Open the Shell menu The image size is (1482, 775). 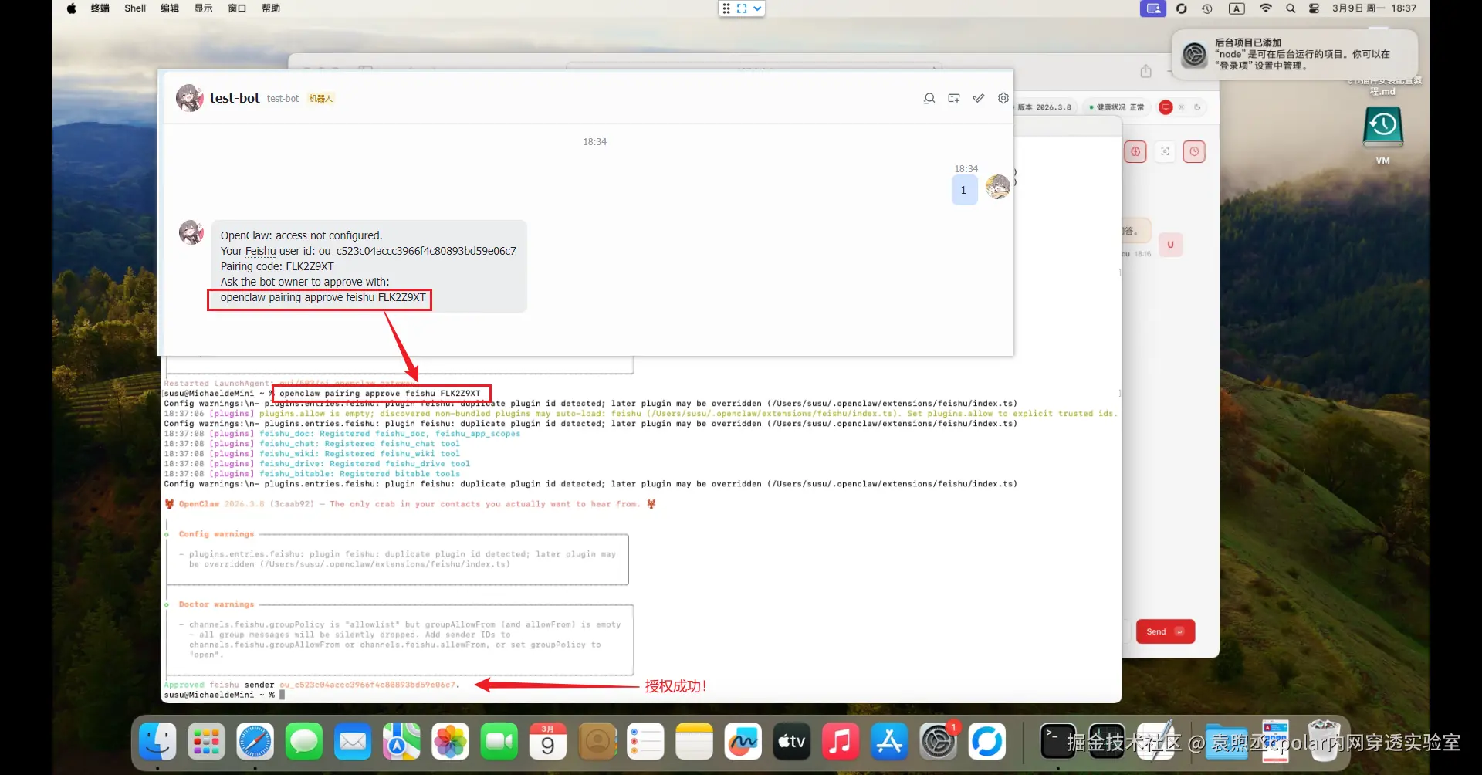coord(135,8)
